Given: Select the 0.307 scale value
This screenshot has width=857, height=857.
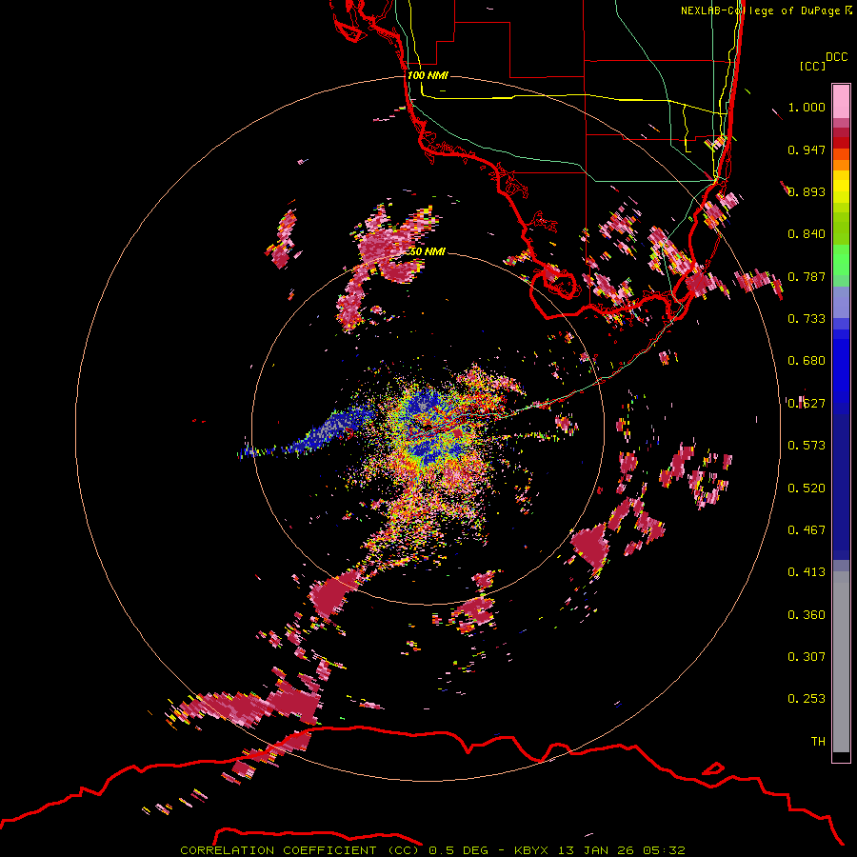Looking at the screenshot, I should (807, 657).
